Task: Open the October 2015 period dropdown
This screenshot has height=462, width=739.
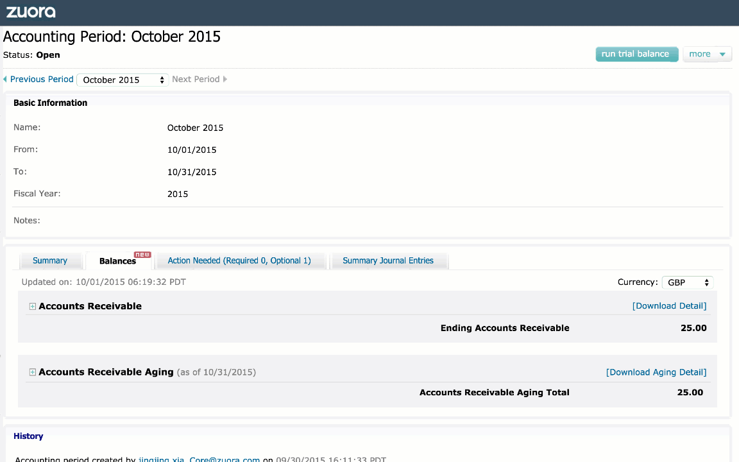Action: point(122,79)
